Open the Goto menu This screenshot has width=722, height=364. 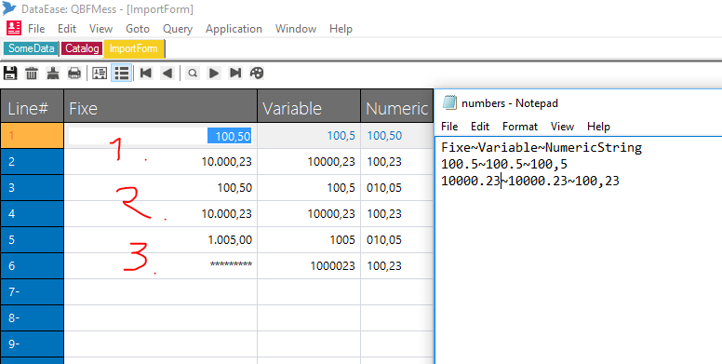[x=138, y=29]
